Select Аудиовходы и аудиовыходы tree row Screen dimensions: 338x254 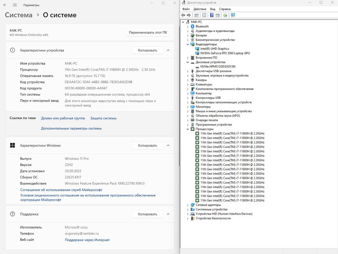(215, 31)
